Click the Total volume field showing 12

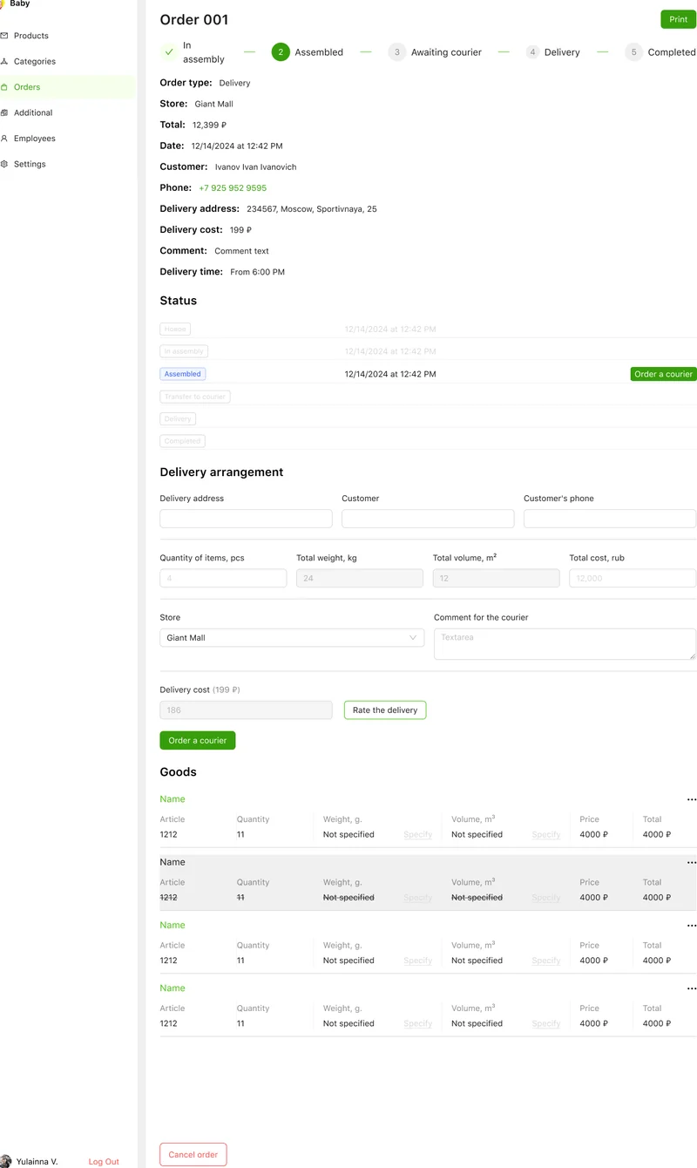pyautogui.click(x=496, y=578)
